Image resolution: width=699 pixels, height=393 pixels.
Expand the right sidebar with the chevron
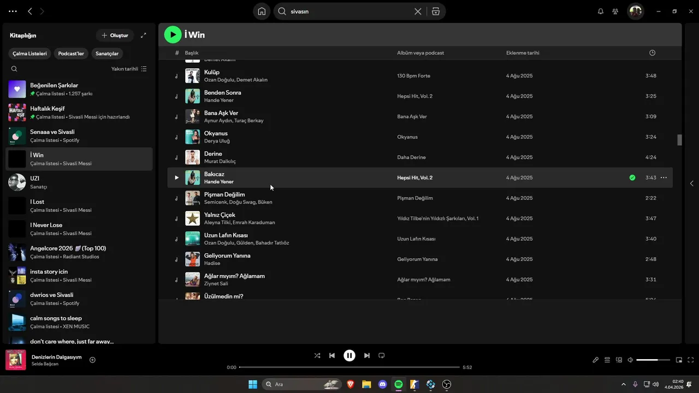pyautogui.click(x=691, y=183)
